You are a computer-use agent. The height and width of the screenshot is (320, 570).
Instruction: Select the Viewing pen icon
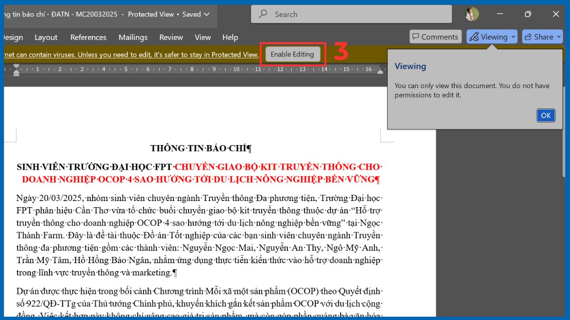474,37
